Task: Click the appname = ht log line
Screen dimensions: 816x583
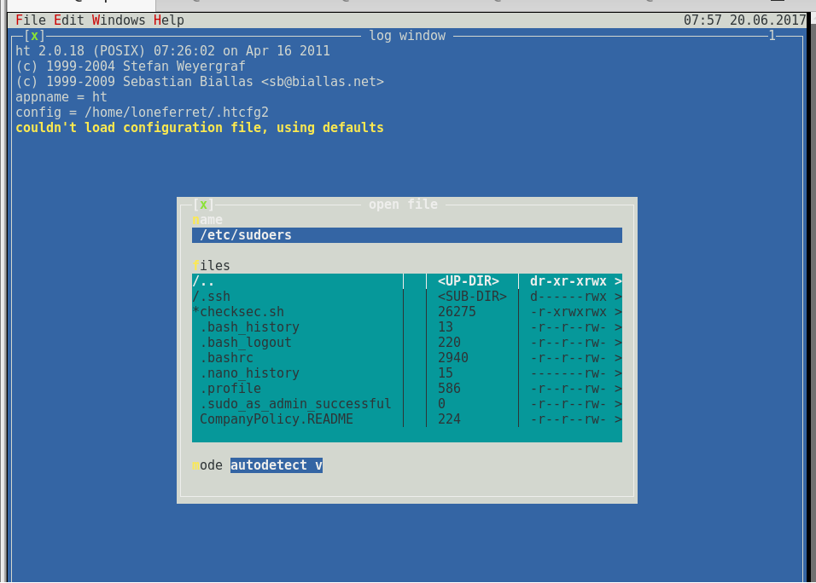Action: (61, 97)
